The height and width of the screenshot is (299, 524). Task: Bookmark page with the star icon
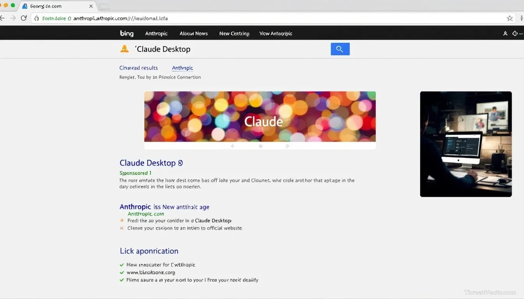click(x=510, y=18)
